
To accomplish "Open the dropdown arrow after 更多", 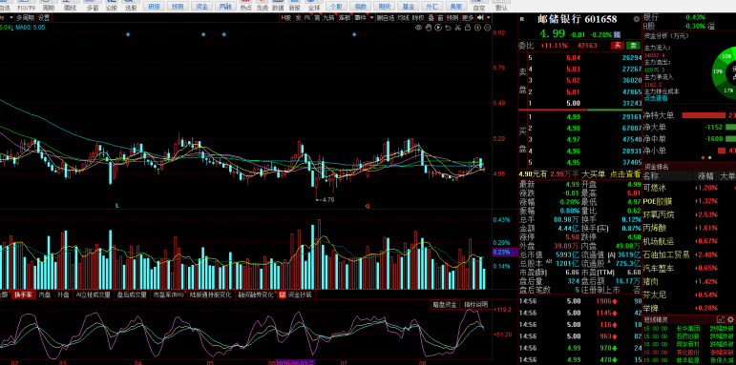I will [x=488, y=17].
